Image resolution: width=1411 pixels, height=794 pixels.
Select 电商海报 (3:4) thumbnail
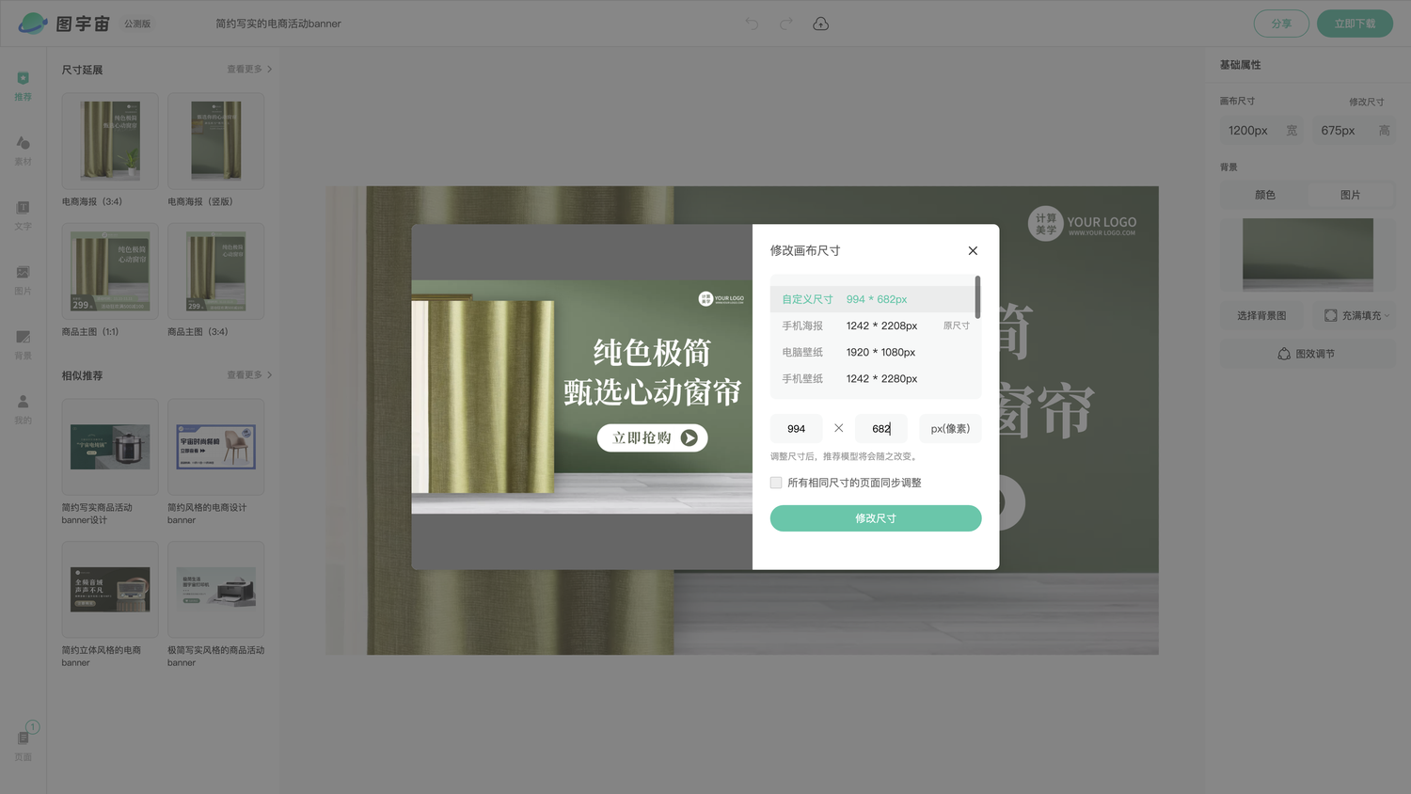[x=110, y=141]
